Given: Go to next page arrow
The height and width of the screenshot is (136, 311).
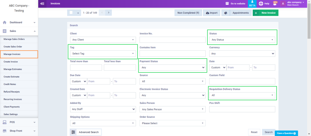Looking at the screenshot, I should (x=108, y=13).
